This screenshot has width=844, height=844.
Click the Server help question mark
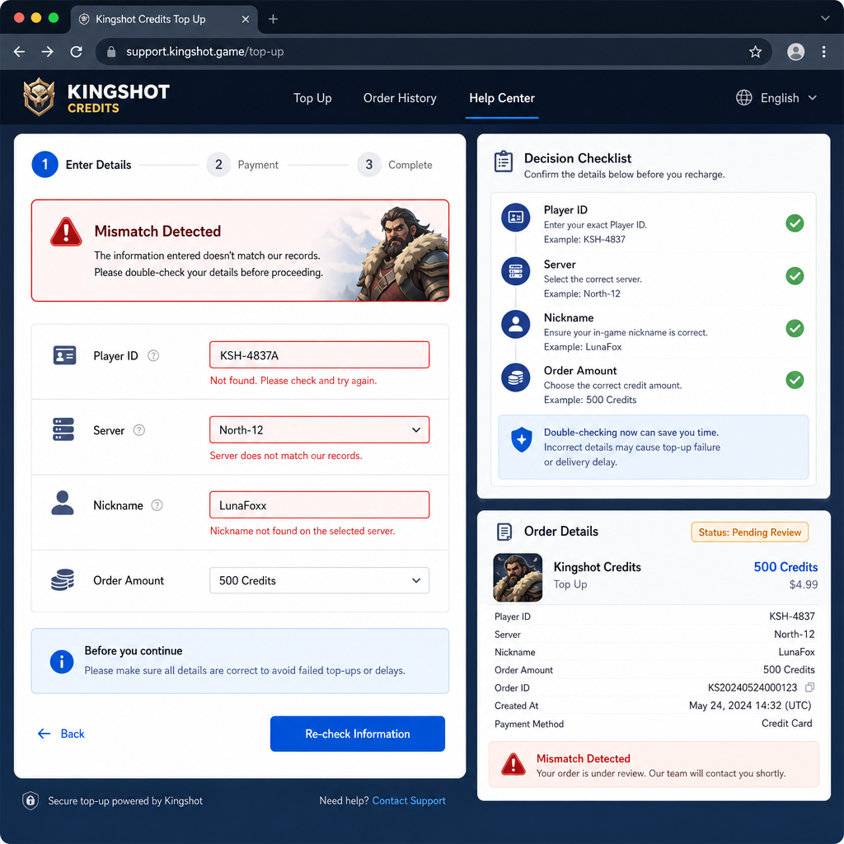point(138,430)
